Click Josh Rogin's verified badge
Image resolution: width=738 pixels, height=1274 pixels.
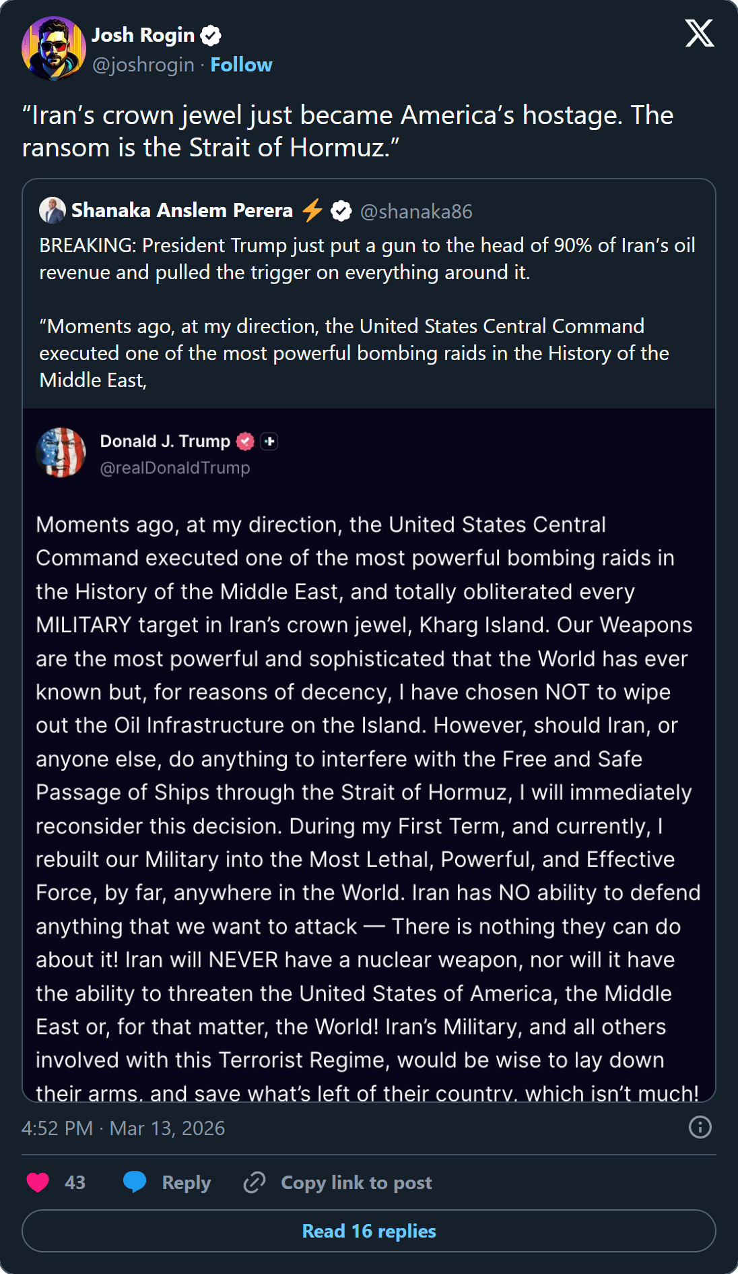pos(211,35)
